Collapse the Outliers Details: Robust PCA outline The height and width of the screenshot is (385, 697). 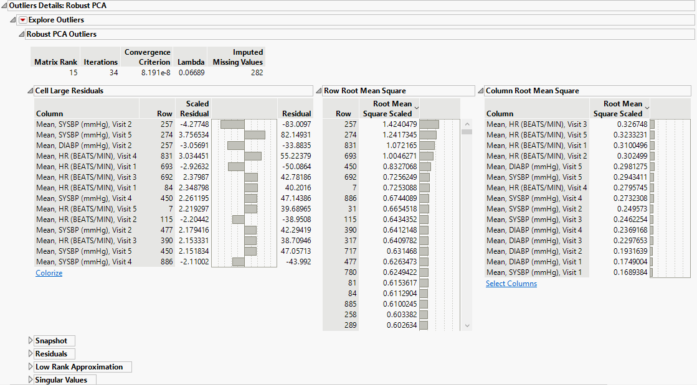click(x=4, y=6)
